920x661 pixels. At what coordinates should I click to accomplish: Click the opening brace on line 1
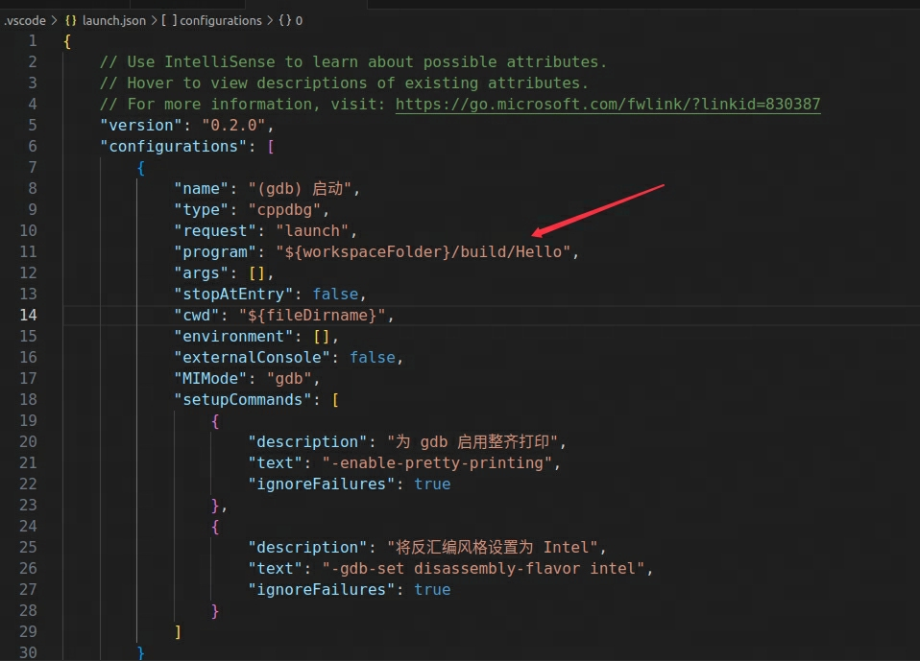pos(67,41)
